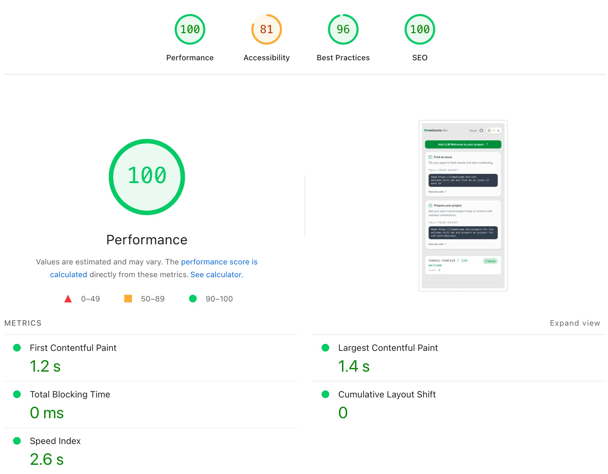Viewport: 608px width, 474px height.
Task: Open the About page from the header
Action: tap(473, 130)
